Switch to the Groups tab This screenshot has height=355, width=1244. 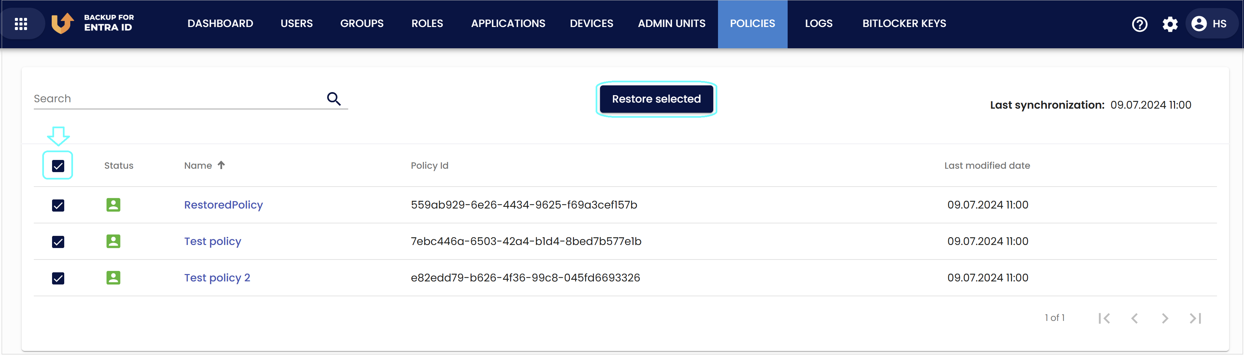[362, 24]
